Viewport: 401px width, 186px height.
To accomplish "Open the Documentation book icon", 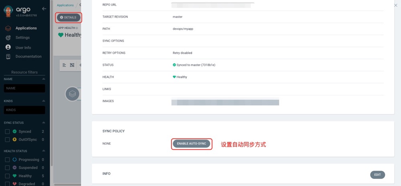I will point(8,57).
